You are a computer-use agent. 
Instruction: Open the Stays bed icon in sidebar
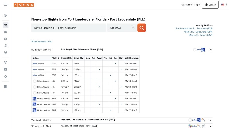tap(5, 32)
